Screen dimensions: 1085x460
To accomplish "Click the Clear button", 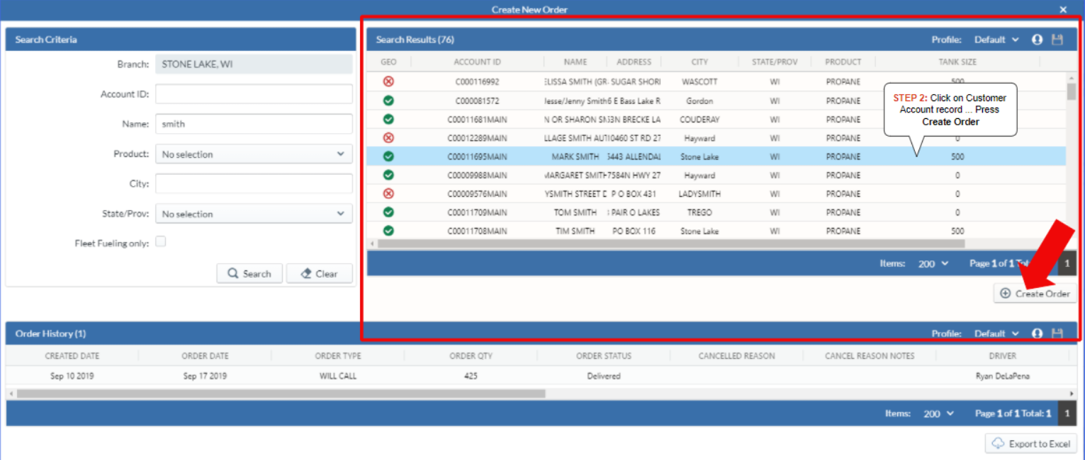I will 319,274.
